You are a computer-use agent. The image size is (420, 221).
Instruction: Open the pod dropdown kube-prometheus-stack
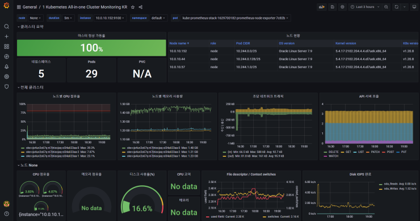236,18
